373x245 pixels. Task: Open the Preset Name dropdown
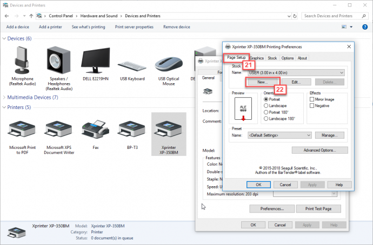point(279,135)
